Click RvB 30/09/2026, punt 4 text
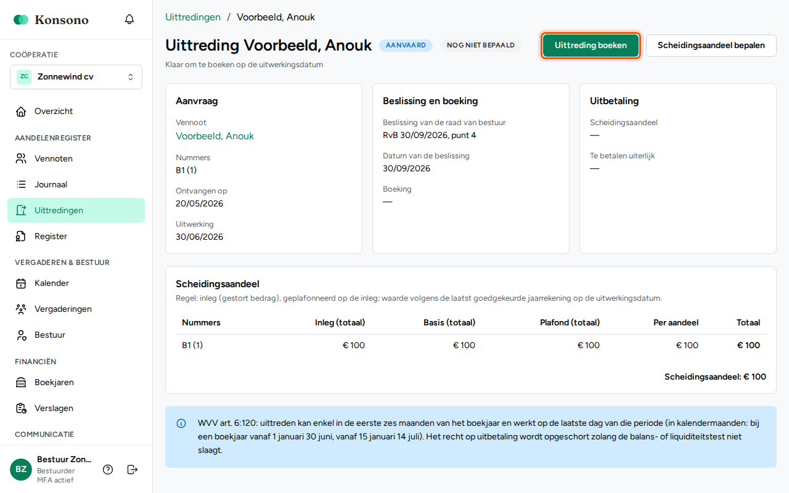The width and height of the screenshot is (789, 493). tap(430, 136)
